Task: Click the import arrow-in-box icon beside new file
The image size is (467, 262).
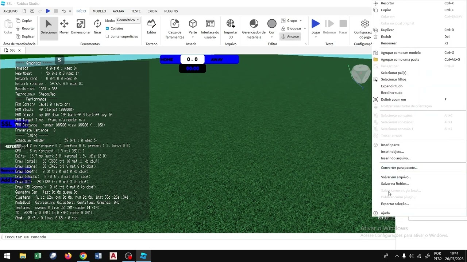Action: coord(32,11)
